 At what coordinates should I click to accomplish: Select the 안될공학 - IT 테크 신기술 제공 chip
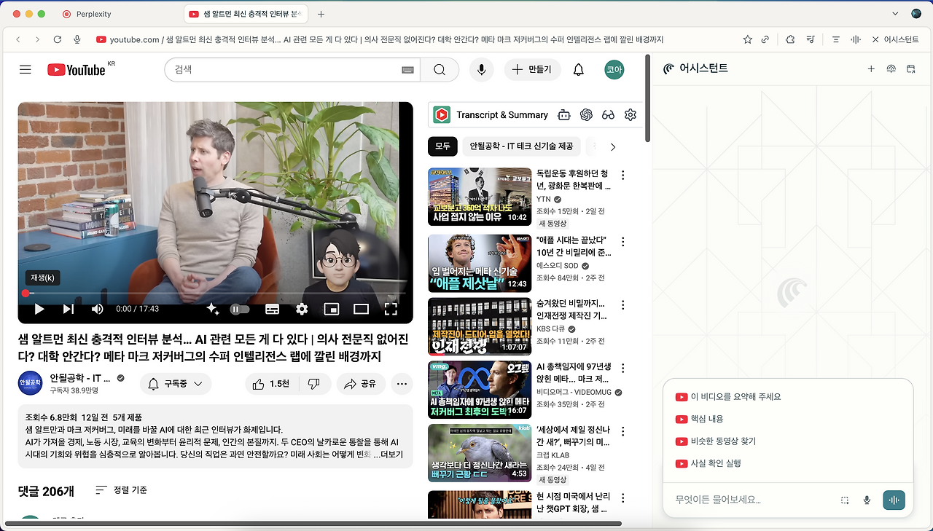[x=521, y=146]
